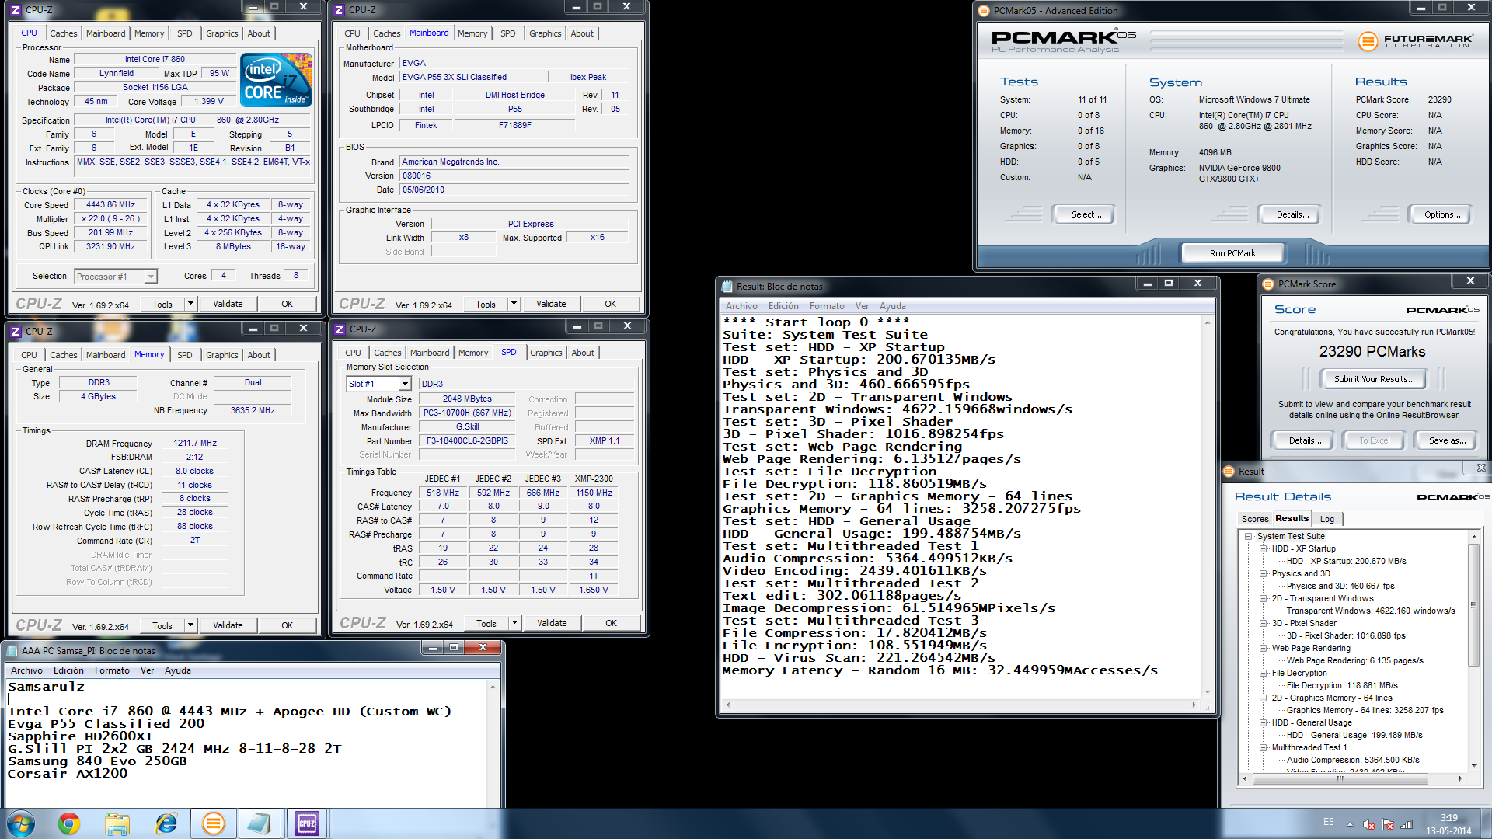1492x839 pixels.
Task: Launch Google Chrome from the taskbar
Action: tap(69, 823)
